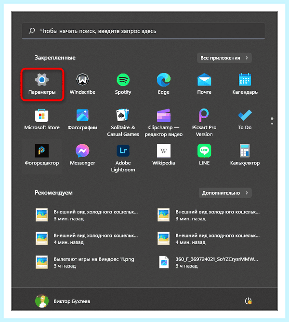Screen dimensions: 289x322
Task: Open Microsoft Store
Action: tap(42, 120)
